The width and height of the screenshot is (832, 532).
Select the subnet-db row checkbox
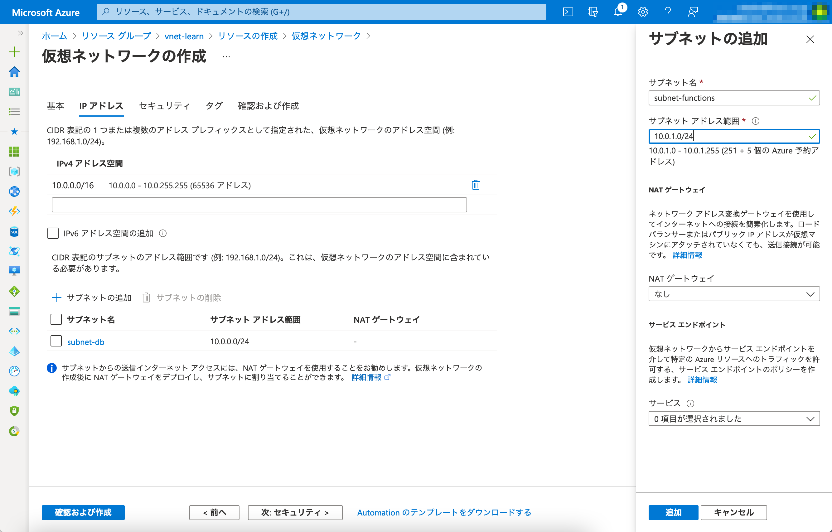(x=56, y=341)
